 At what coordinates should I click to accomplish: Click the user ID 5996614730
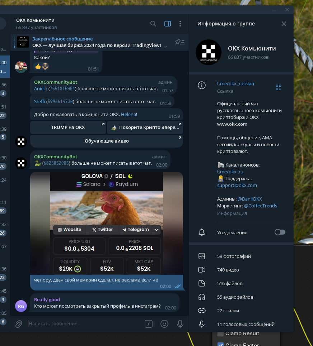click(60, 101)
